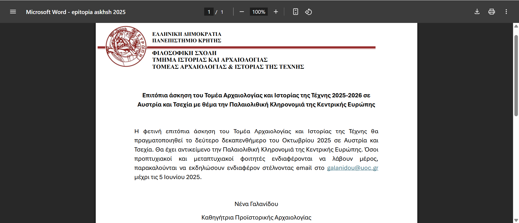Screen dimensions: 519x223
Task: Click 'ΤΜΗΜΑ ΙΣΤΟΡΙΑΣ ΚΑΙ ΑΡΧΑΙΟΛΟΓΙΑΣ' line
Action: click(x=210, y=60)
